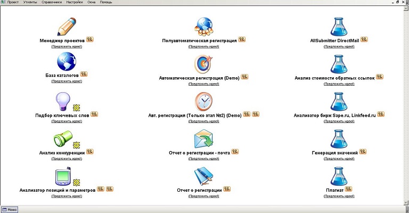Open the Окна menu

[91, 2]
